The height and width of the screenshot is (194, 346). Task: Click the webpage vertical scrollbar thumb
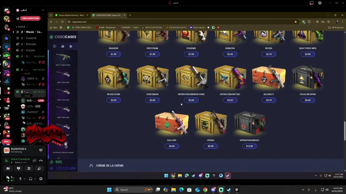pos(344,131)
